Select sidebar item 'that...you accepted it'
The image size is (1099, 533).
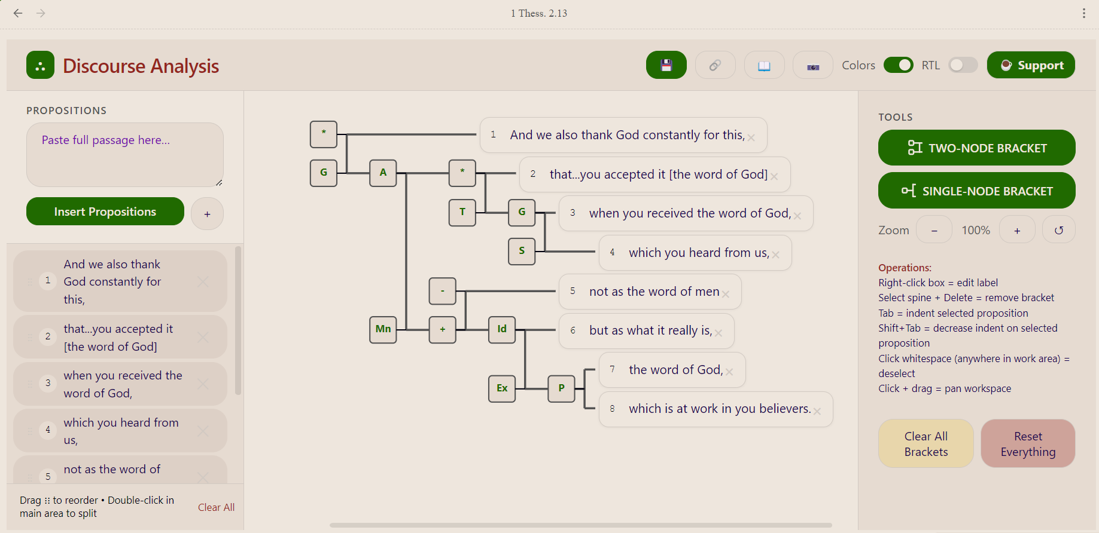coord(120,338)
